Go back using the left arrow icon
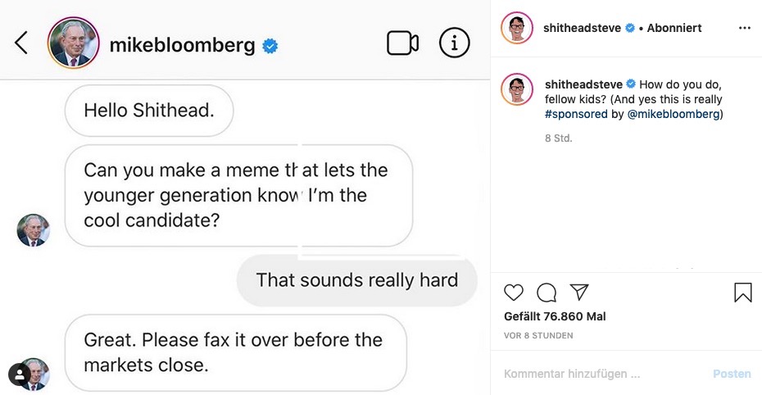The image size is (762, 395). tap(21, 43)
